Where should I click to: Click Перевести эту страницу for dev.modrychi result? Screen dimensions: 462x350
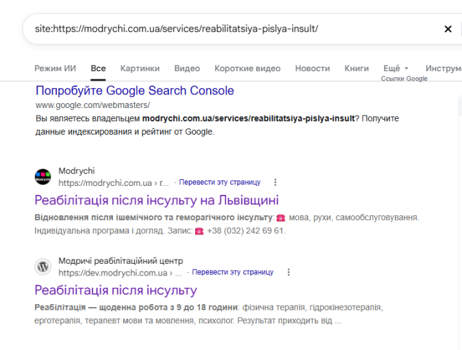coord(233,272)
